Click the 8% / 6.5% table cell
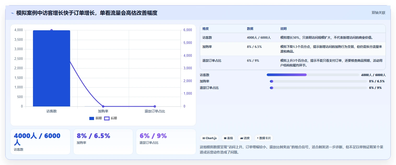This screenshot has height=165, width=396. pyautogui.click(x=254, y=47)
